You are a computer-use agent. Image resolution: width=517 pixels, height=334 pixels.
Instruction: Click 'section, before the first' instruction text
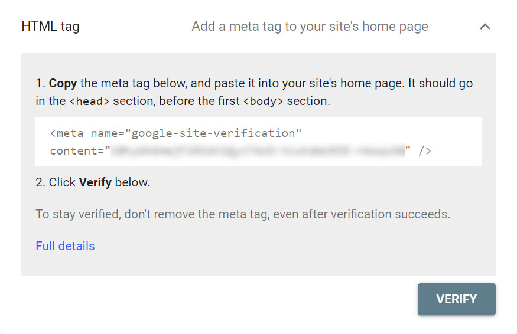pos(176,101)
